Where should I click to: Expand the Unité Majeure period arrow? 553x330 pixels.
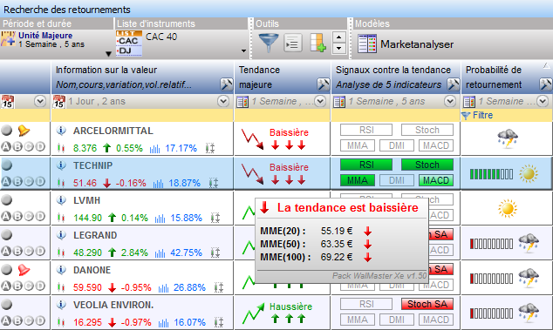[x=108, y=54]
